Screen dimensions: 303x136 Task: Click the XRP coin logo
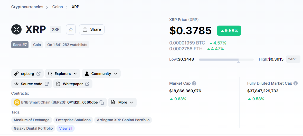point(16,29)
